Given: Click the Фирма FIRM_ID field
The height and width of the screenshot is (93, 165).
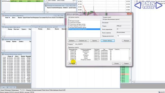Looking at the screenshot, I should [123, 26].
